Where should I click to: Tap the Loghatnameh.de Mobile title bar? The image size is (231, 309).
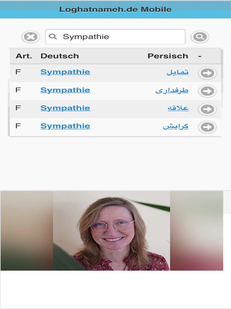(x=115, y=9)
